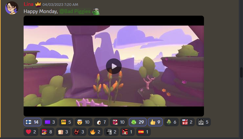Viewport: 243px width, 139px height.
Task: Add the Spain flag reaction with 1
Action: 143,132
